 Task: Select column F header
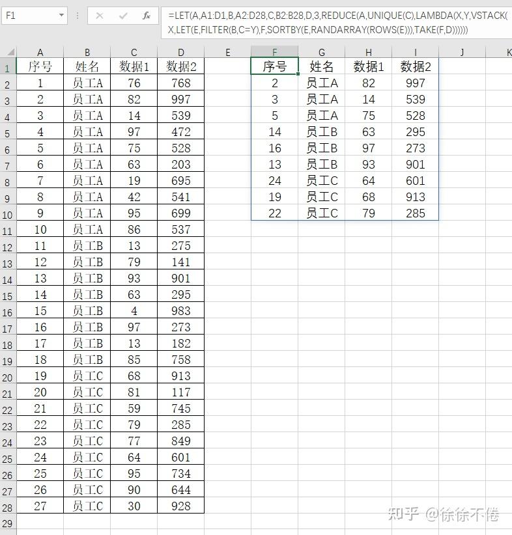pos(274,52)
